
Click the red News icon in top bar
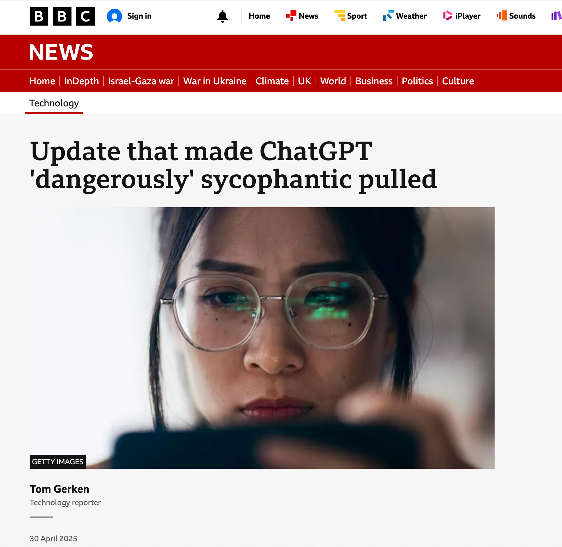coord(291,16)
